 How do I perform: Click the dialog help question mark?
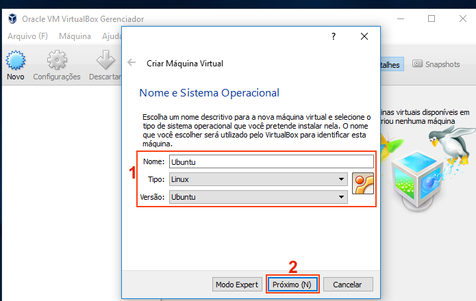tap(334, 36)
